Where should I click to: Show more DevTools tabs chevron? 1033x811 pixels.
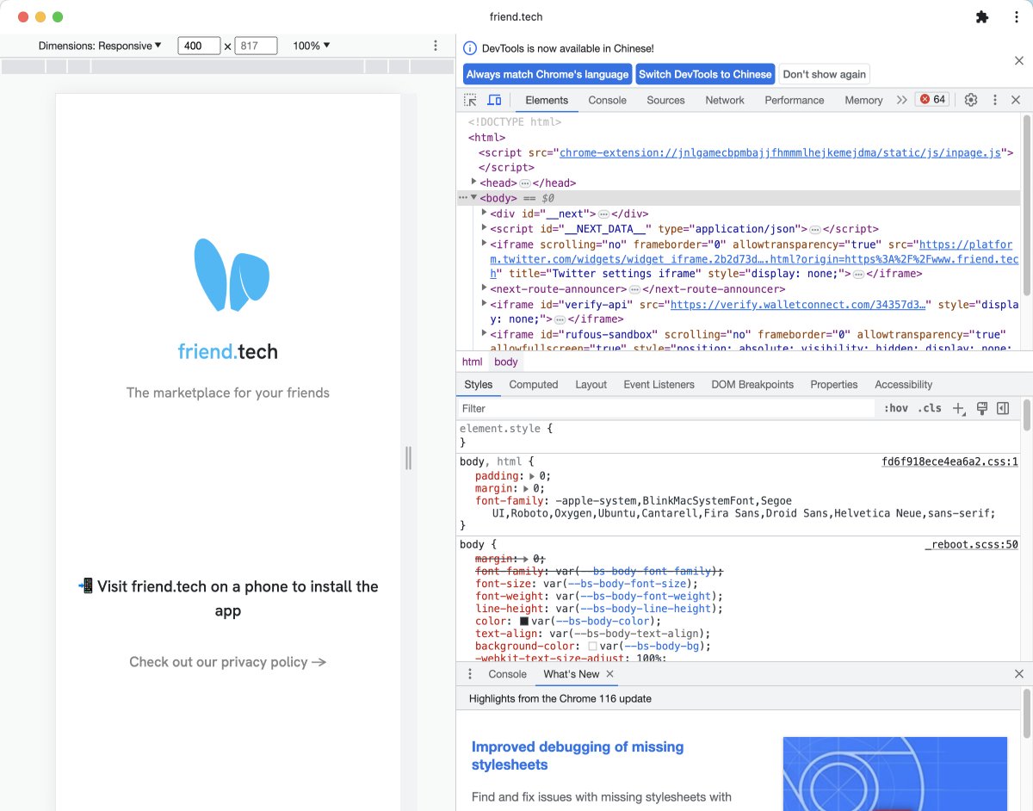[x=901, y=100]
